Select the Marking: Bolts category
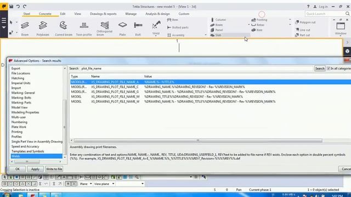351x197 pixels. pyautogui.click(x=21, y=97)
